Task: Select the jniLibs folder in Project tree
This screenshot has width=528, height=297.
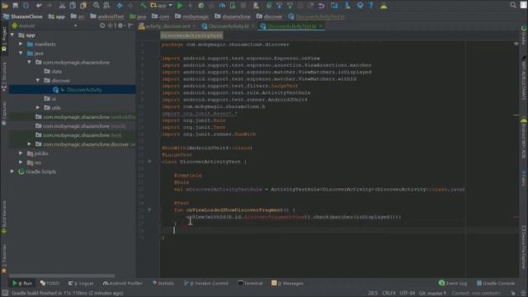Action: click(x=37, y=153)
